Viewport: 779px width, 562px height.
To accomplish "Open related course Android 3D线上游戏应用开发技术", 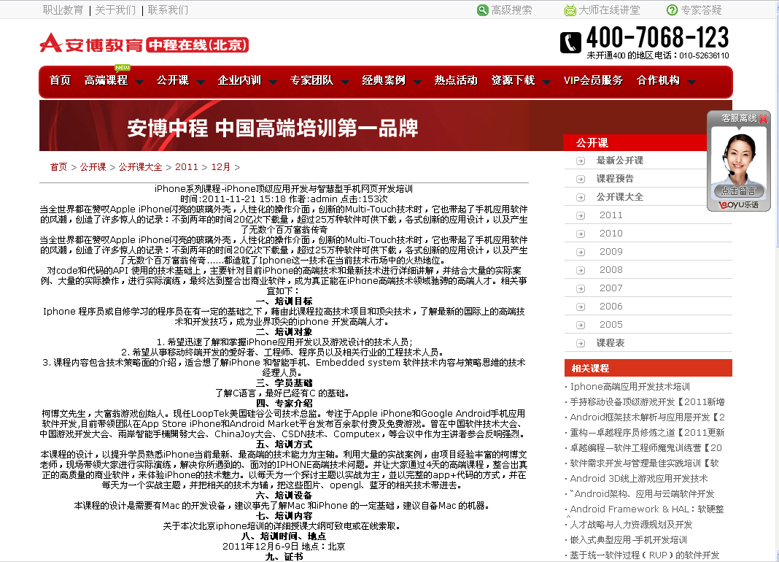I will click(639, 479).
